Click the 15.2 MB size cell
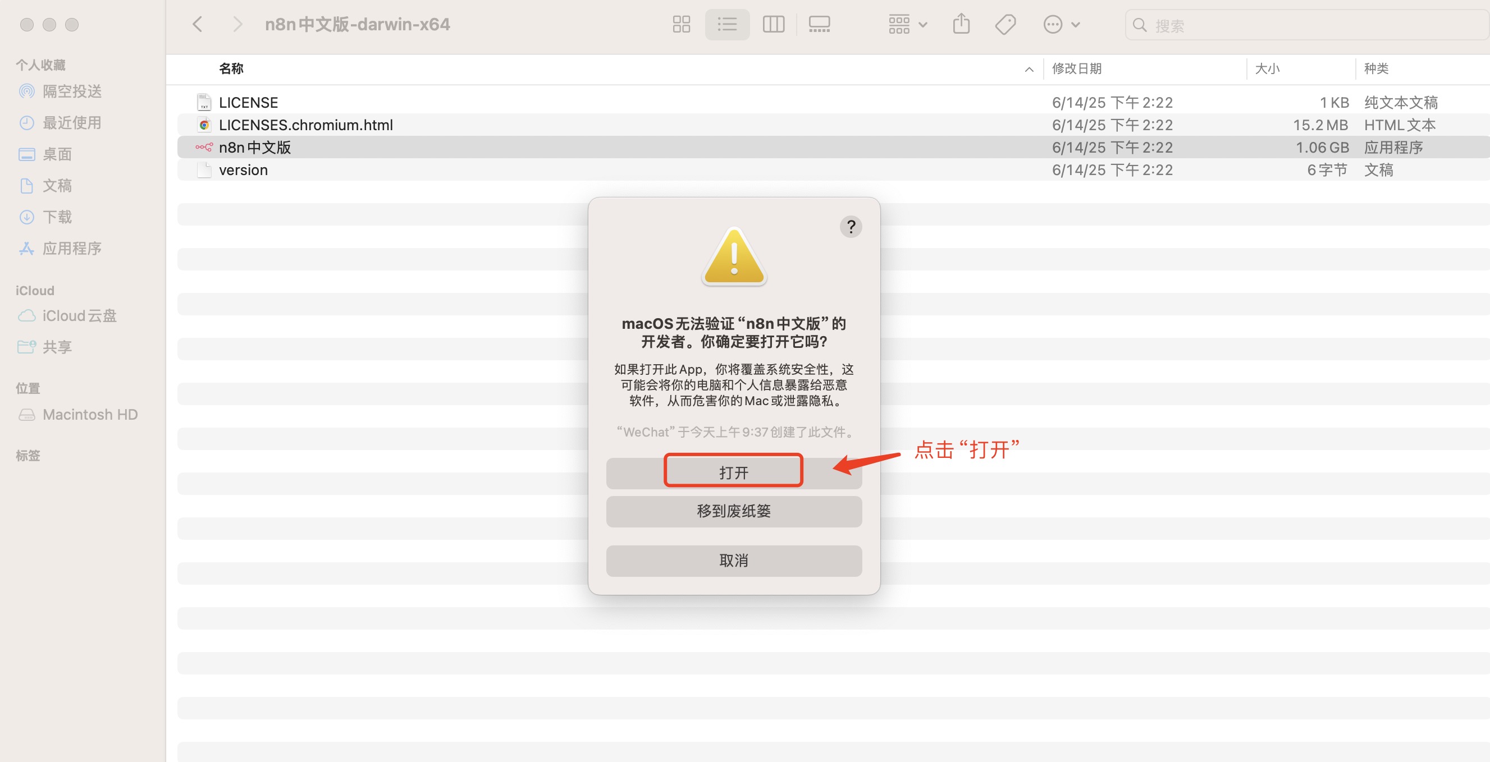Screen dimensions: 1490x762 click(1320, 125)
